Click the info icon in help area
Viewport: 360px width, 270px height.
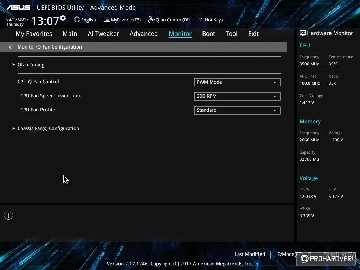(8, 215)
